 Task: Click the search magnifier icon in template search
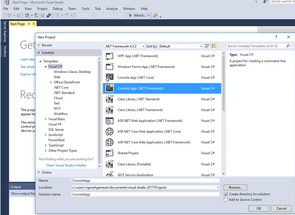tap(288, 46)
